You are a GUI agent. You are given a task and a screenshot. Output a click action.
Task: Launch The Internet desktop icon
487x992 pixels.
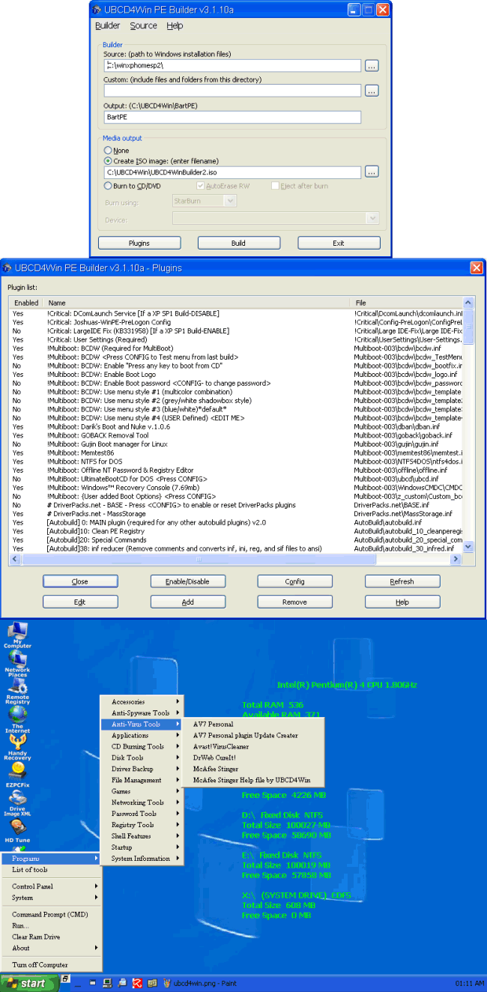coord(17,719)
